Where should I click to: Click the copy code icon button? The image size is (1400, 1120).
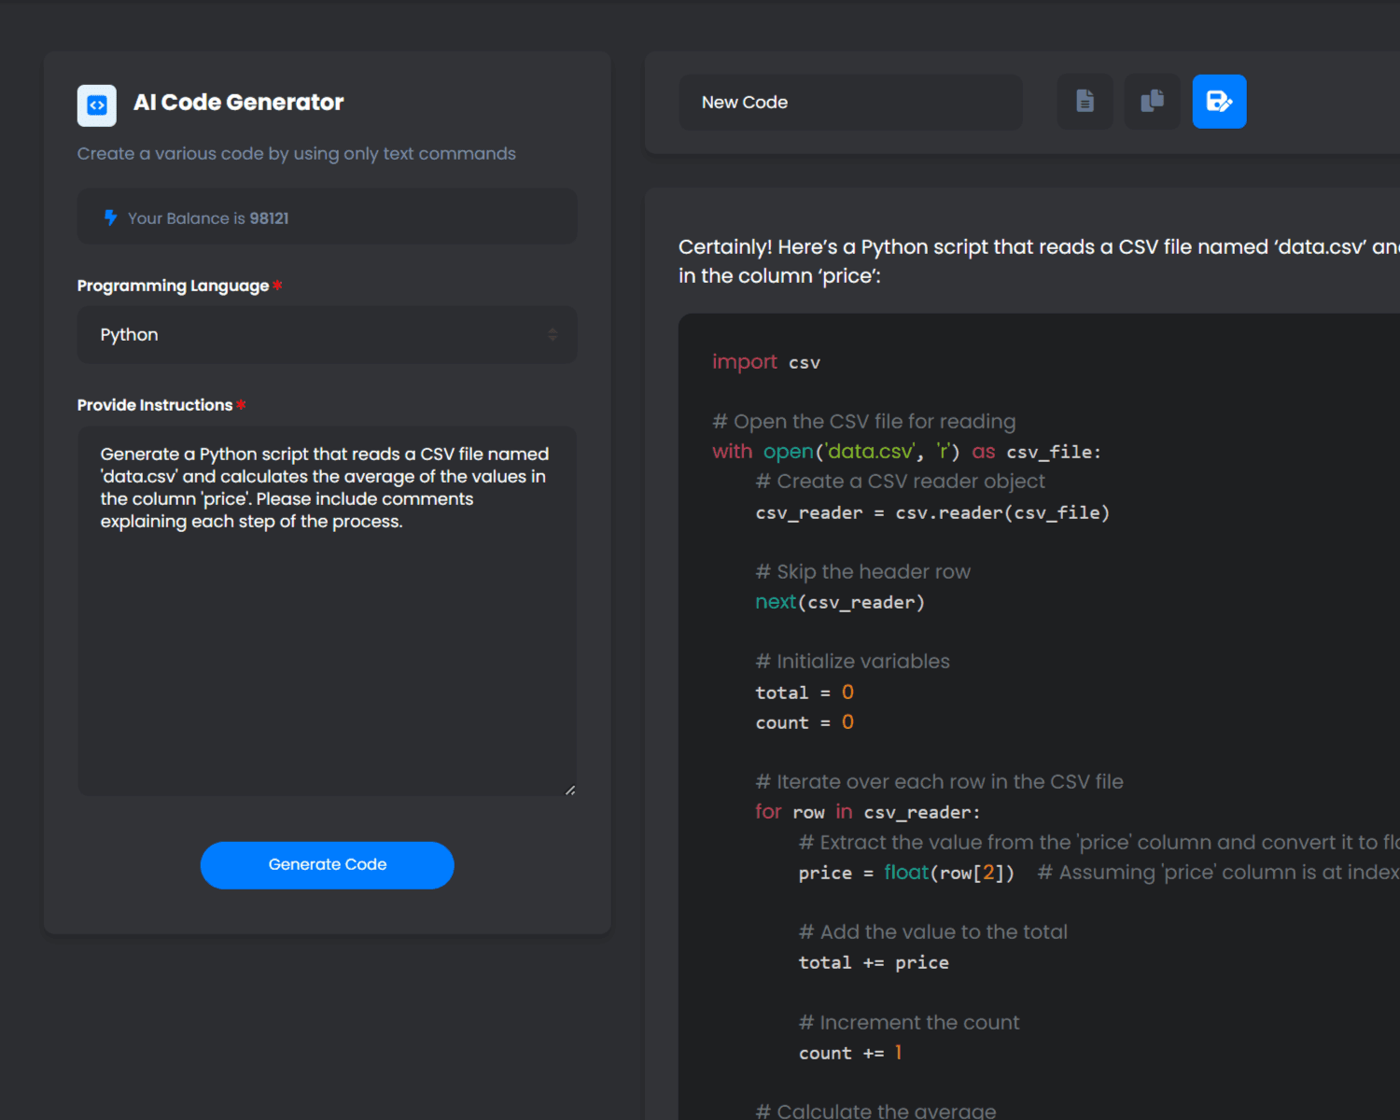point(1153,101)
